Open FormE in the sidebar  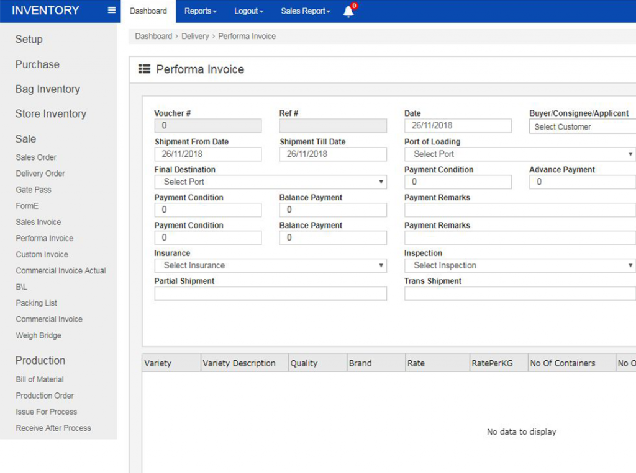click(27, 206)
